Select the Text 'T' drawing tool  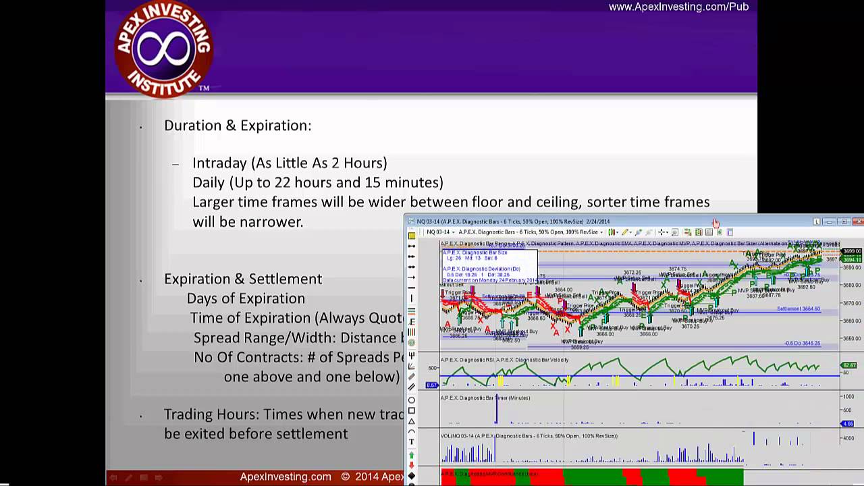click(412, 442)
